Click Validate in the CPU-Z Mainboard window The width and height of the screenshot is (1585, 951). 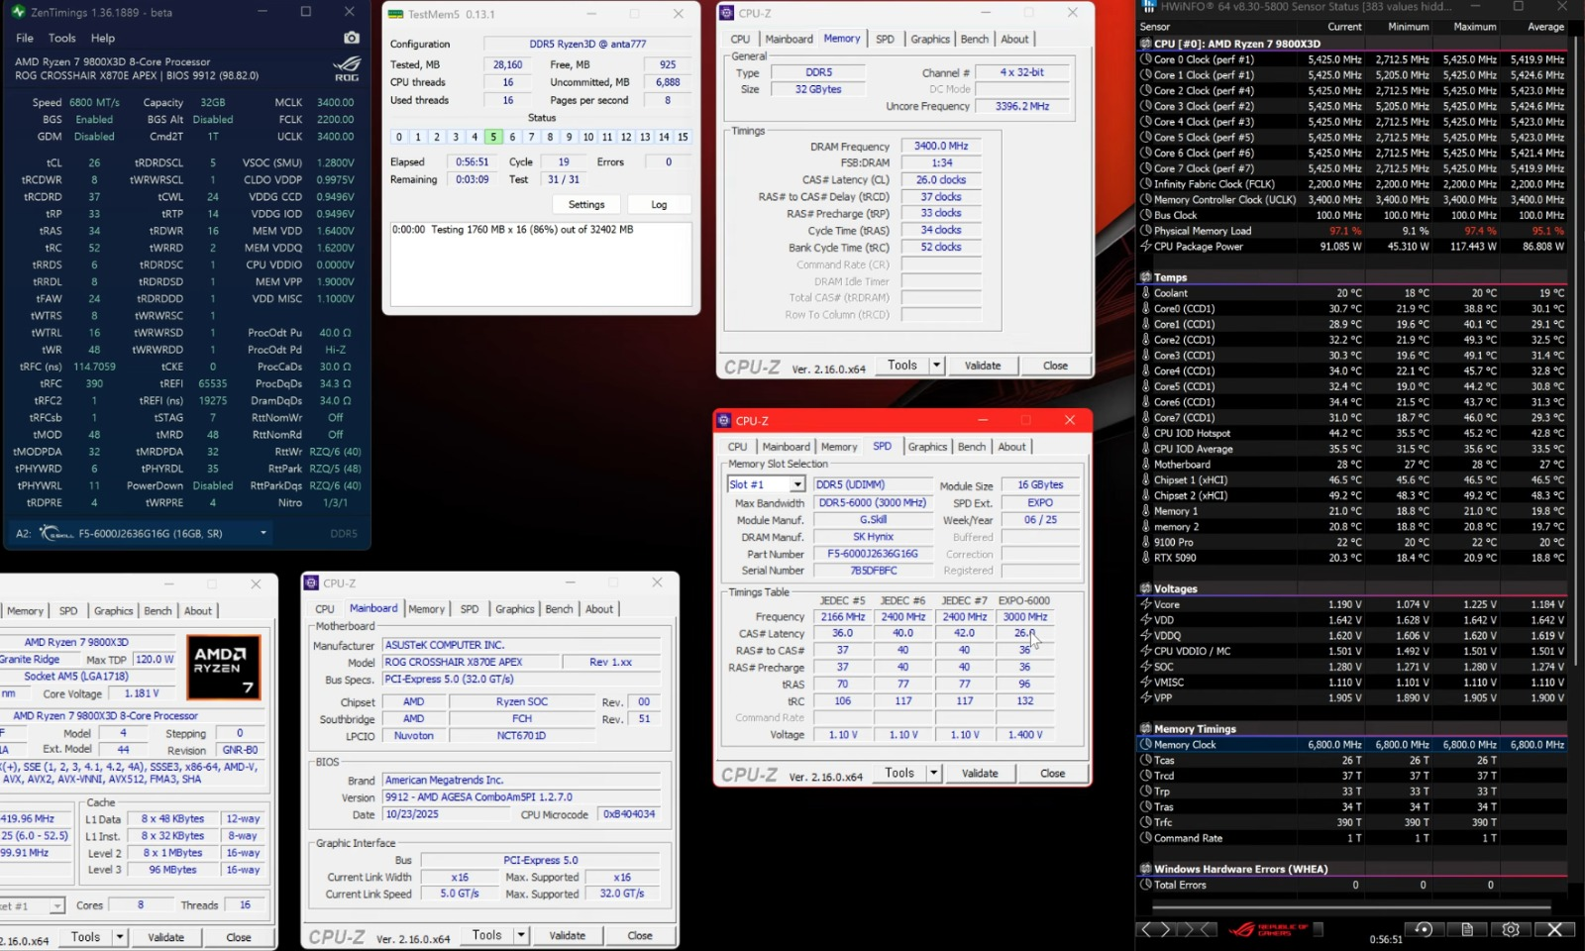[567, 935]
